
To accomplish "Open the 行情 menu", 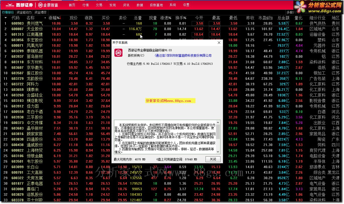I will click(86, 5).
